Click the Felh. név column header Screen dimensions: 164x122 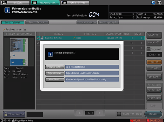click(x=90, y=34)
